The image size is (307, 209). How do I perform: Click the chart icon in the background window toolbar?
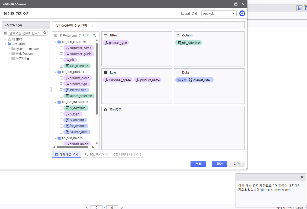299,8
